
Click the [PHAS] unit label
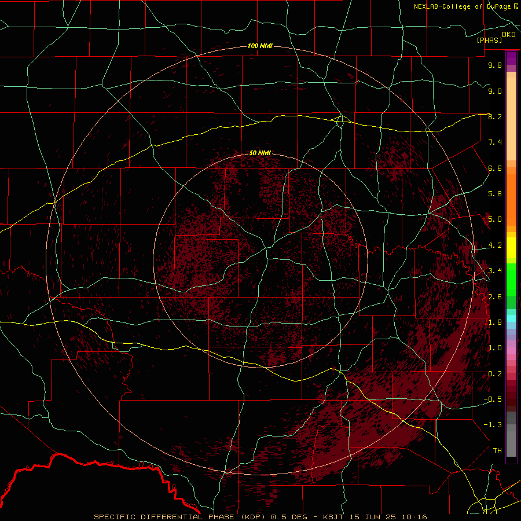(x=489, y=40)
